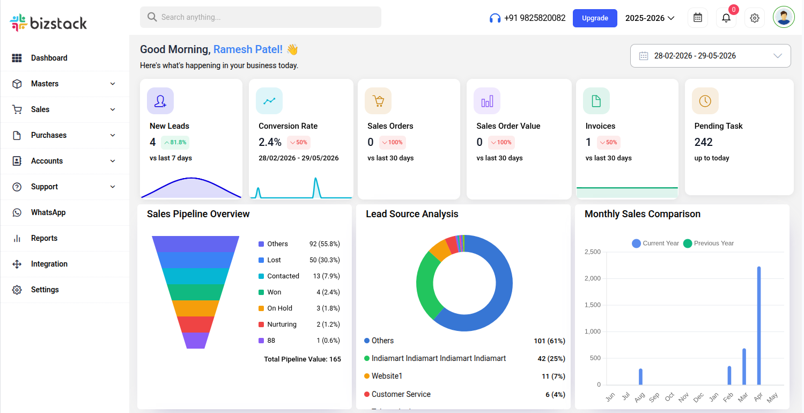804x413 pixels.
Task: Open the Dashboard grid icon
Action: (17, 58)
